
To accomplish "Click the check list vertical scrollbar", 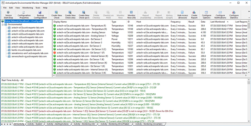I will pos(249,47).
